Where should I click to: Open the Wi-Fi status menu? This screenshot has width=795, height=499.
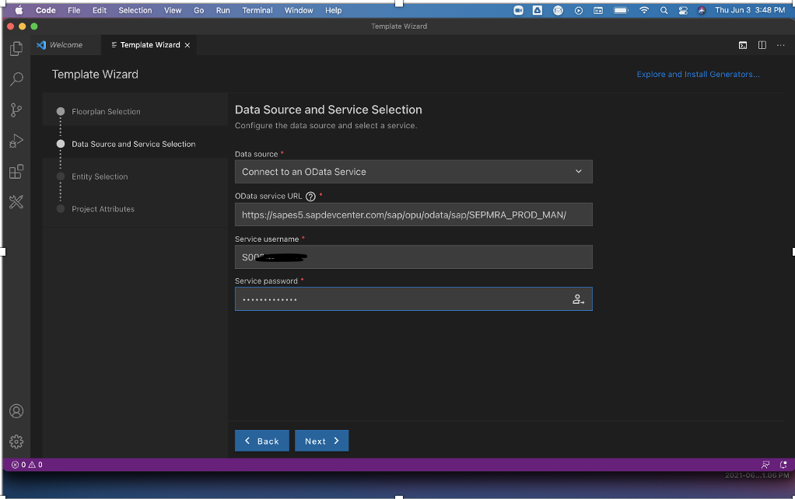coord(644,10)
